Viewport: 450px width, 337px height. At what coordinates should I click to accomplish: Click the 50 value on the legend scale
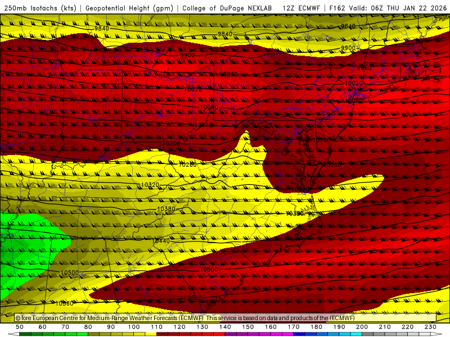(x=19, y=327)
